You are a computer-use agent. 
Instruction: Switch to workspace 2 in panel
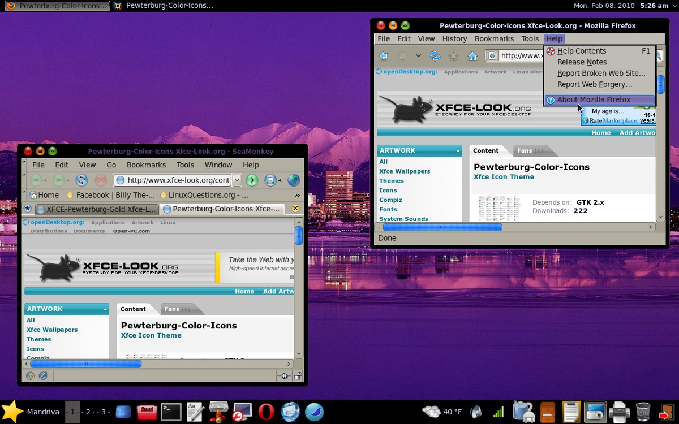coord(88,412)
